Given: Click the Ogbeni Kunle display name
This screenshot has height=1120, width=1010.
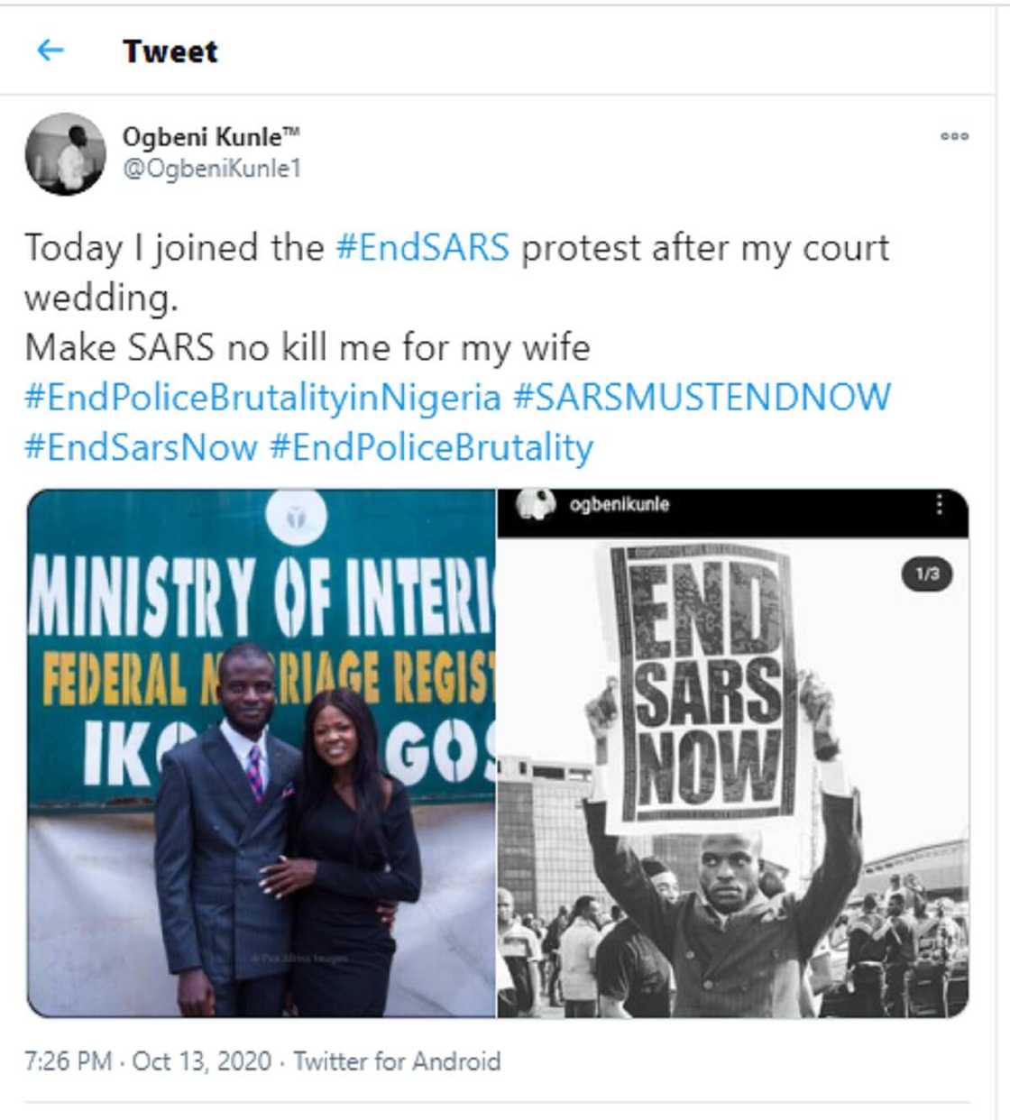Looking at the screenshot, I should click(x=209, y=137).
